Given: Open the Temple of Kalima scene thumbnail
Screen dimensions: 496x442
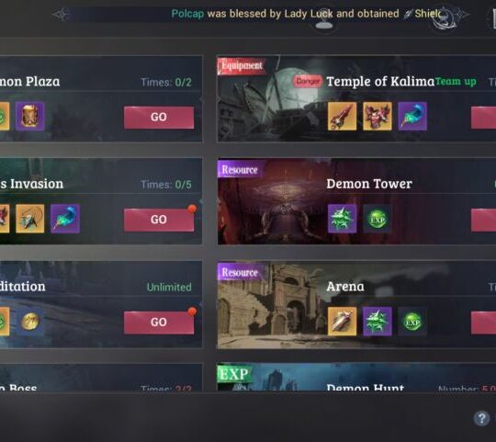Looking at the screenshot, I should [272, 98].
